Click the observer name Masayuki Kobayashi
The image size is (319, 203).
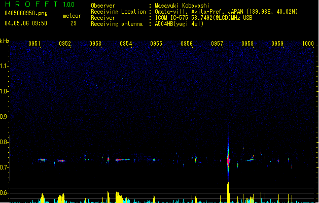182,6
